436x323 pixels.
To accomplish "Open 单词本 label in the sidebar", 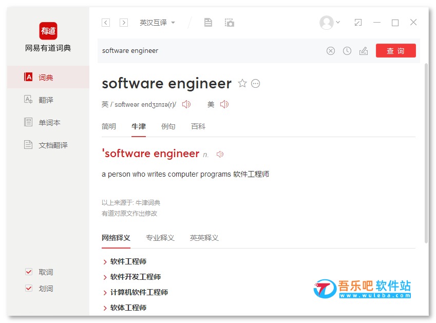I will (49, 123).
